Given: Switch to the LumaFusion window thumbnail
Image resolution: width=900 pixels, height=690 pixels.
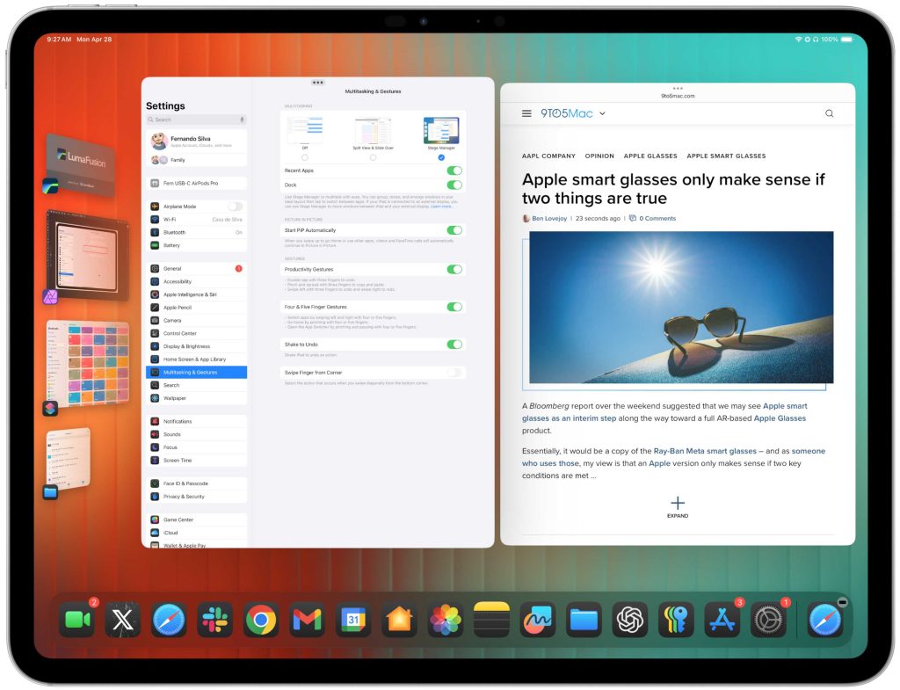Looking at the screenshot, I should tap(79, 163).
